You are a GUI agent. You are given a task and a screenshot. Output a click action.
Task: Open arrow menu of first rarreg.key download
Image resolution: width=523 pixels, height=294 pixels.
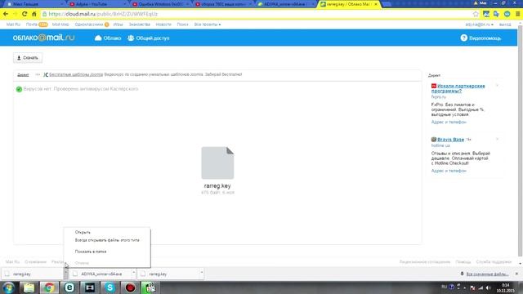[x=65, y=273]
